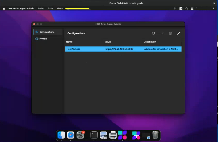Viewport: 218px width, 142px height.
Task: Select Printers label in the sidebar
Action: [x=43, y=39]
